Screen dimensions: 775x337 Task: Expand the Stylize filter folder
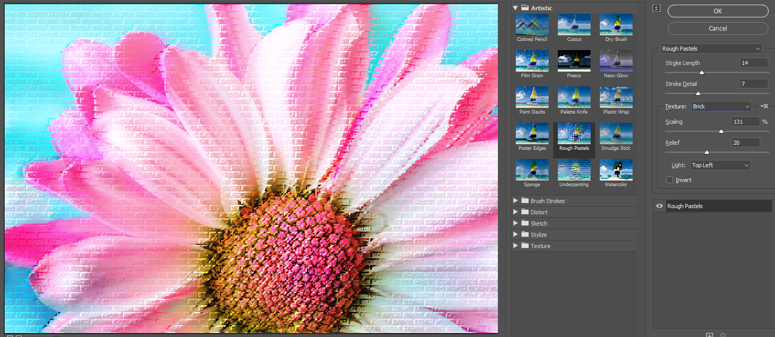tap(515, 235)
